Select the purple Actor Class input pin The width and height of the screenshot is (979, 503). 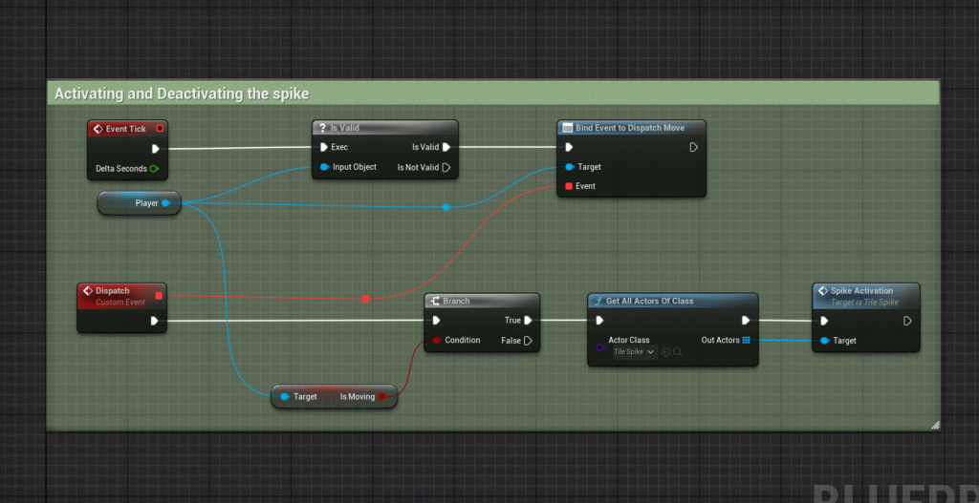tap(600, 347)
